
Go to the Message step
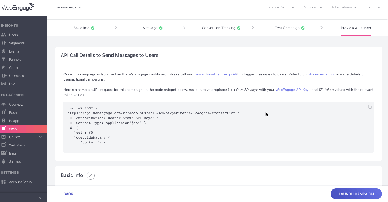[152, 28]
